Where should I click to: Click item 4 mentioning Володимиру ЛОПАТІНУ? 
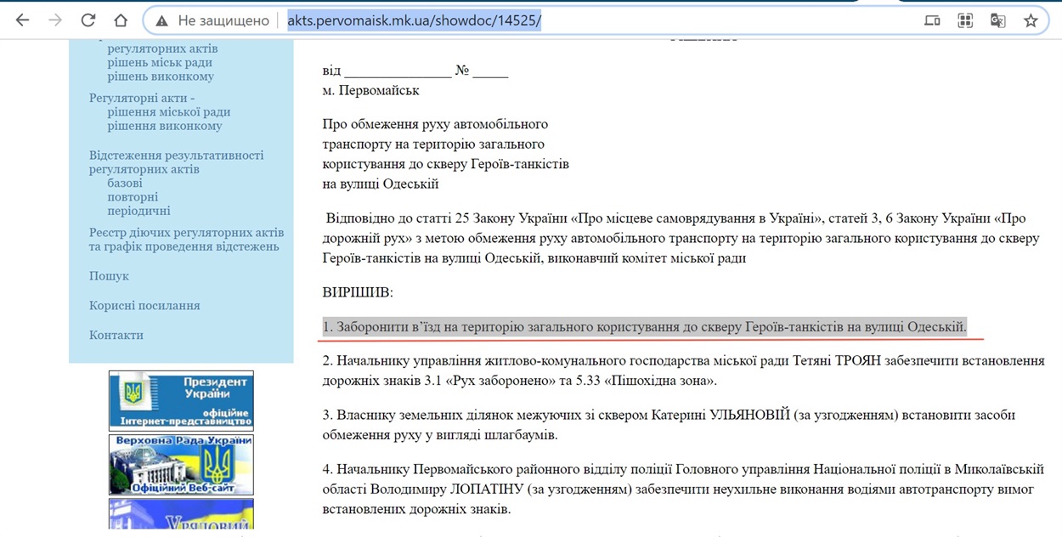point(683,489)
